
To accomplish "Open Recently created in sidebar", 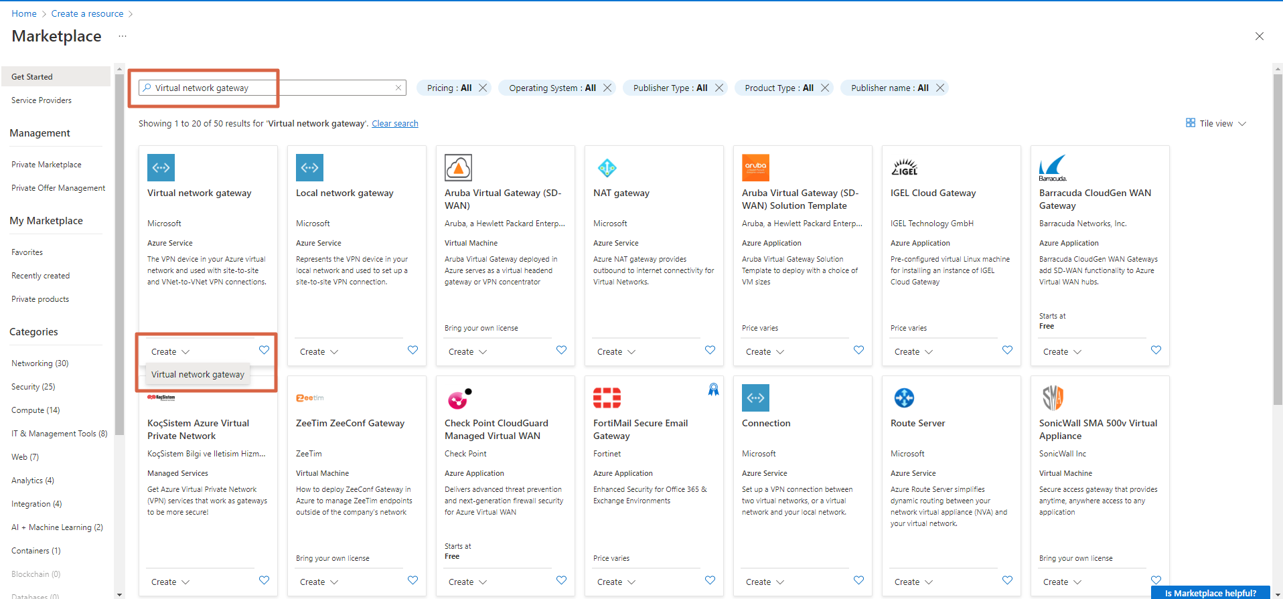I will point(40,276).
